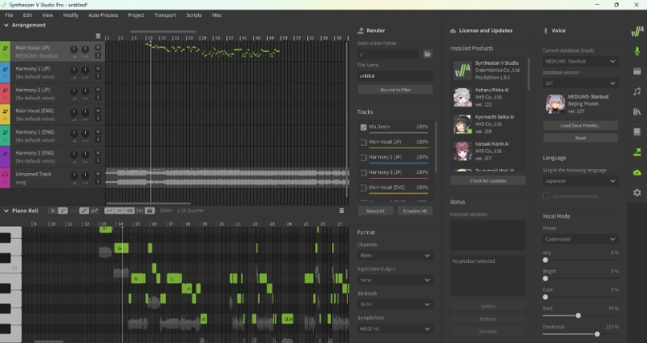Click the Bounce to Files button
Image resolution: width=647 pixels, height=343 pixels.
point(395,90)
